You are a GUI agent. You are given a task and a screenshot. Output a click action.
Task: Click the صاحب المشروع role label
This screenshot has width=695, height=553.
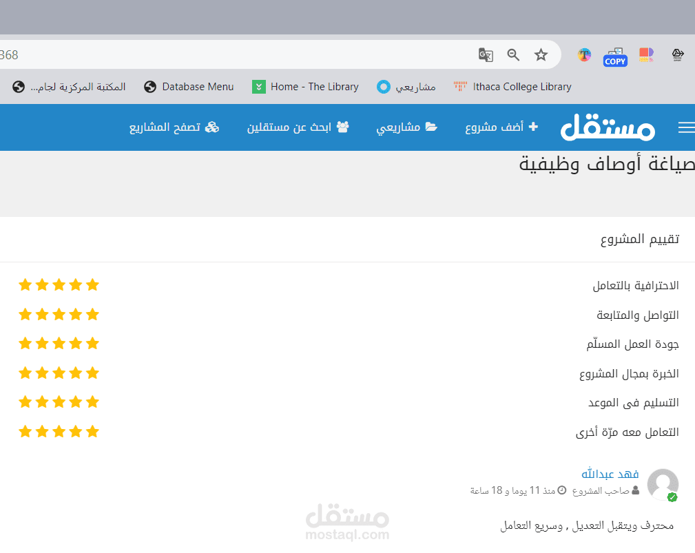pos(605,490)
